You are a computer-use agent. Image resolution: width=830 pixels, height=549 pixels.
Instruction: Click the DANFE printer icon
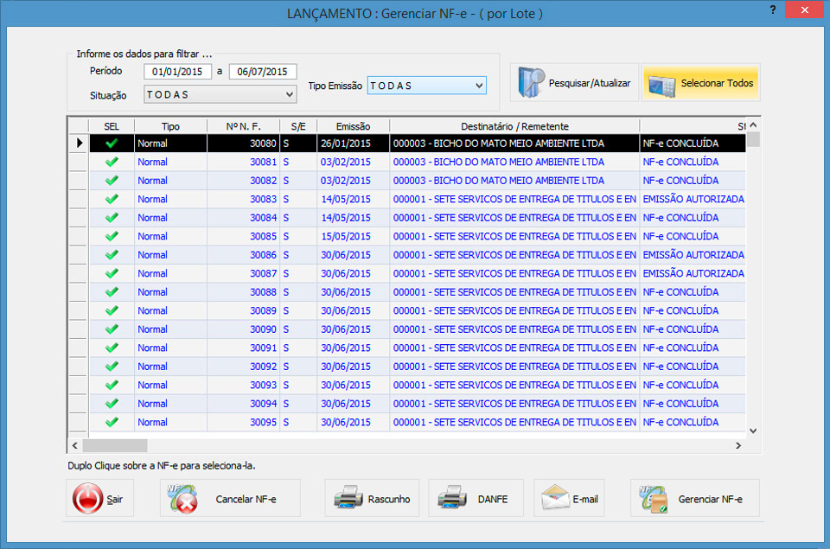point(452,498)
